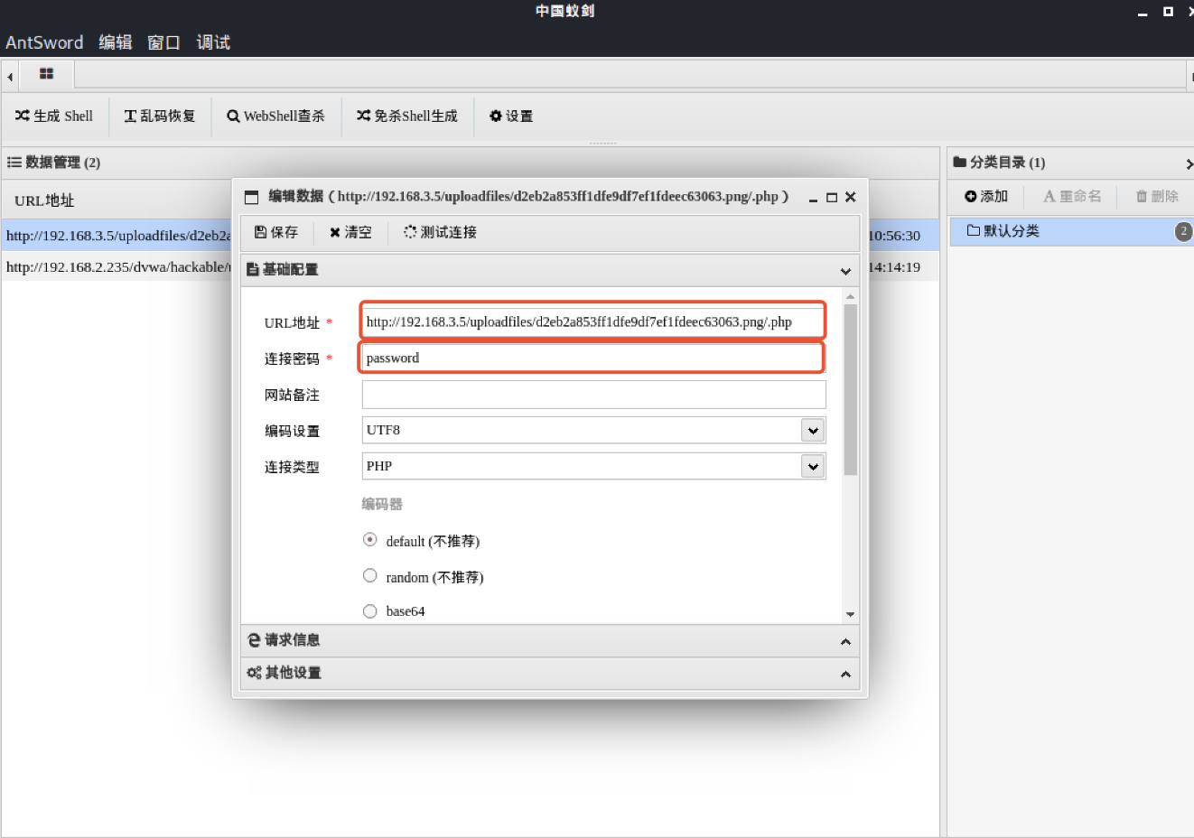1194x838 pixels.
Task: Open 免杀Shell生成 tool
Action: pyautogui.click(x=407, y=116)
